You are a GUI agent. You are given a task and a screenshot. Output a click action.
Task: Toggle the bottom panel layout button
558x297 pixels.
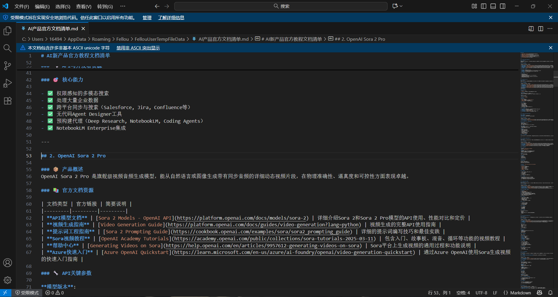(493, 6)
